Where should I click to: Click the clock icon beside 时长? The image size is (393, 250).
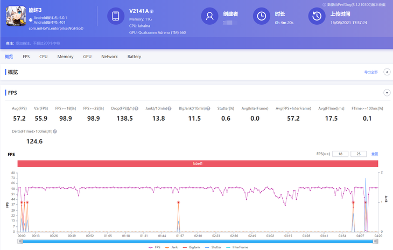(x=262, y=17)
